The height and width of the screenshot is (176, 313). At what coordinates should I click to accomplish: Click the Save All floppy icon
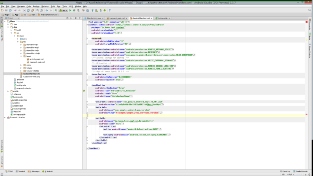[x=6, y=11]
